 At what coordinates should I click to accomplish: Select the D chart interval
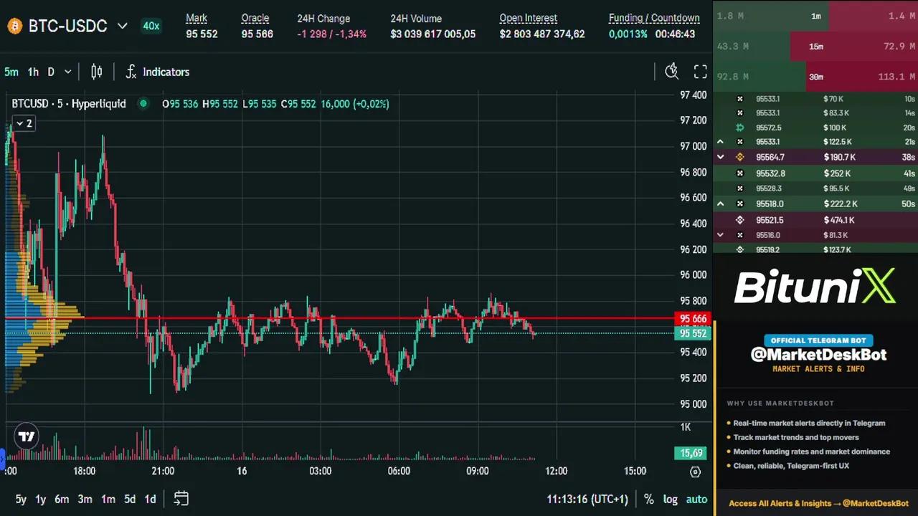51,72
